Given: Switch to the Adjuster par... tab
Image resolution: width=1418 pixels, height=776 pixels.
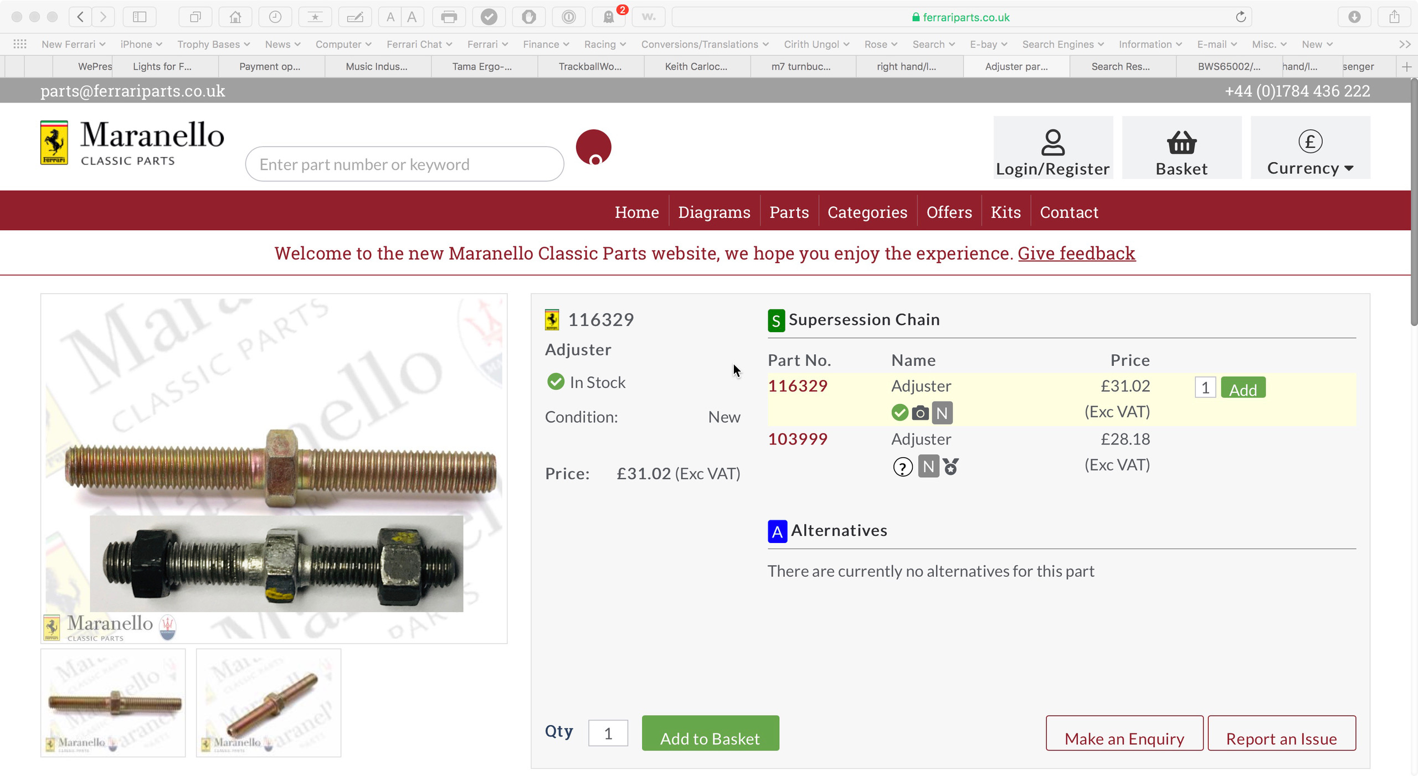Looking at the screenshot, I should pos(1016,66).
